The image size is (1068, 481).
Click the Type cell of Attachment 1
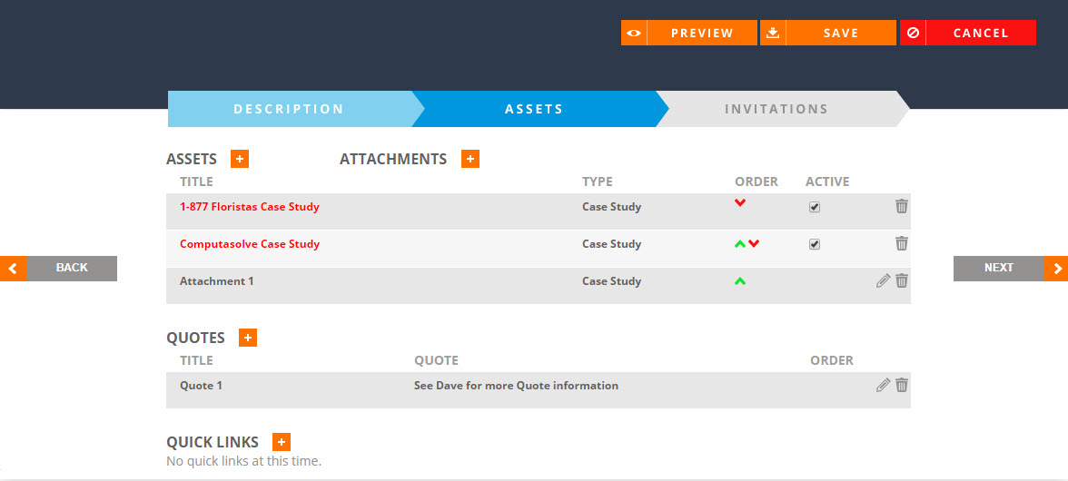tap(612, 281)
